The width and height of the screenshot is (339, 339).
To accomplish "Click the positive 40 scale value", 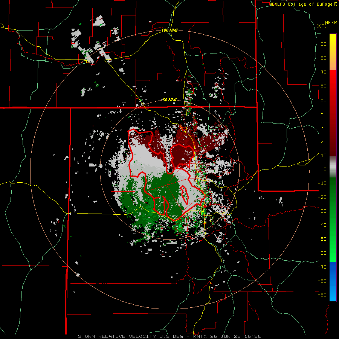I will click(324, 113).
